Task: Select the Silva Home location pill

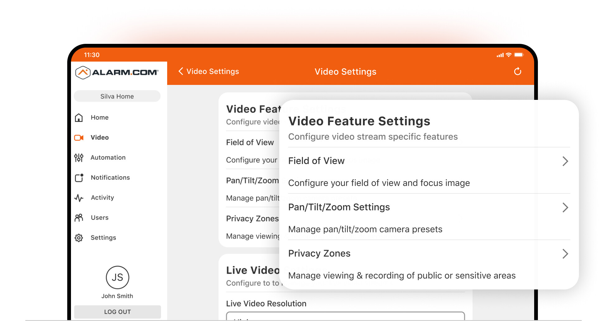Action: 117,96
